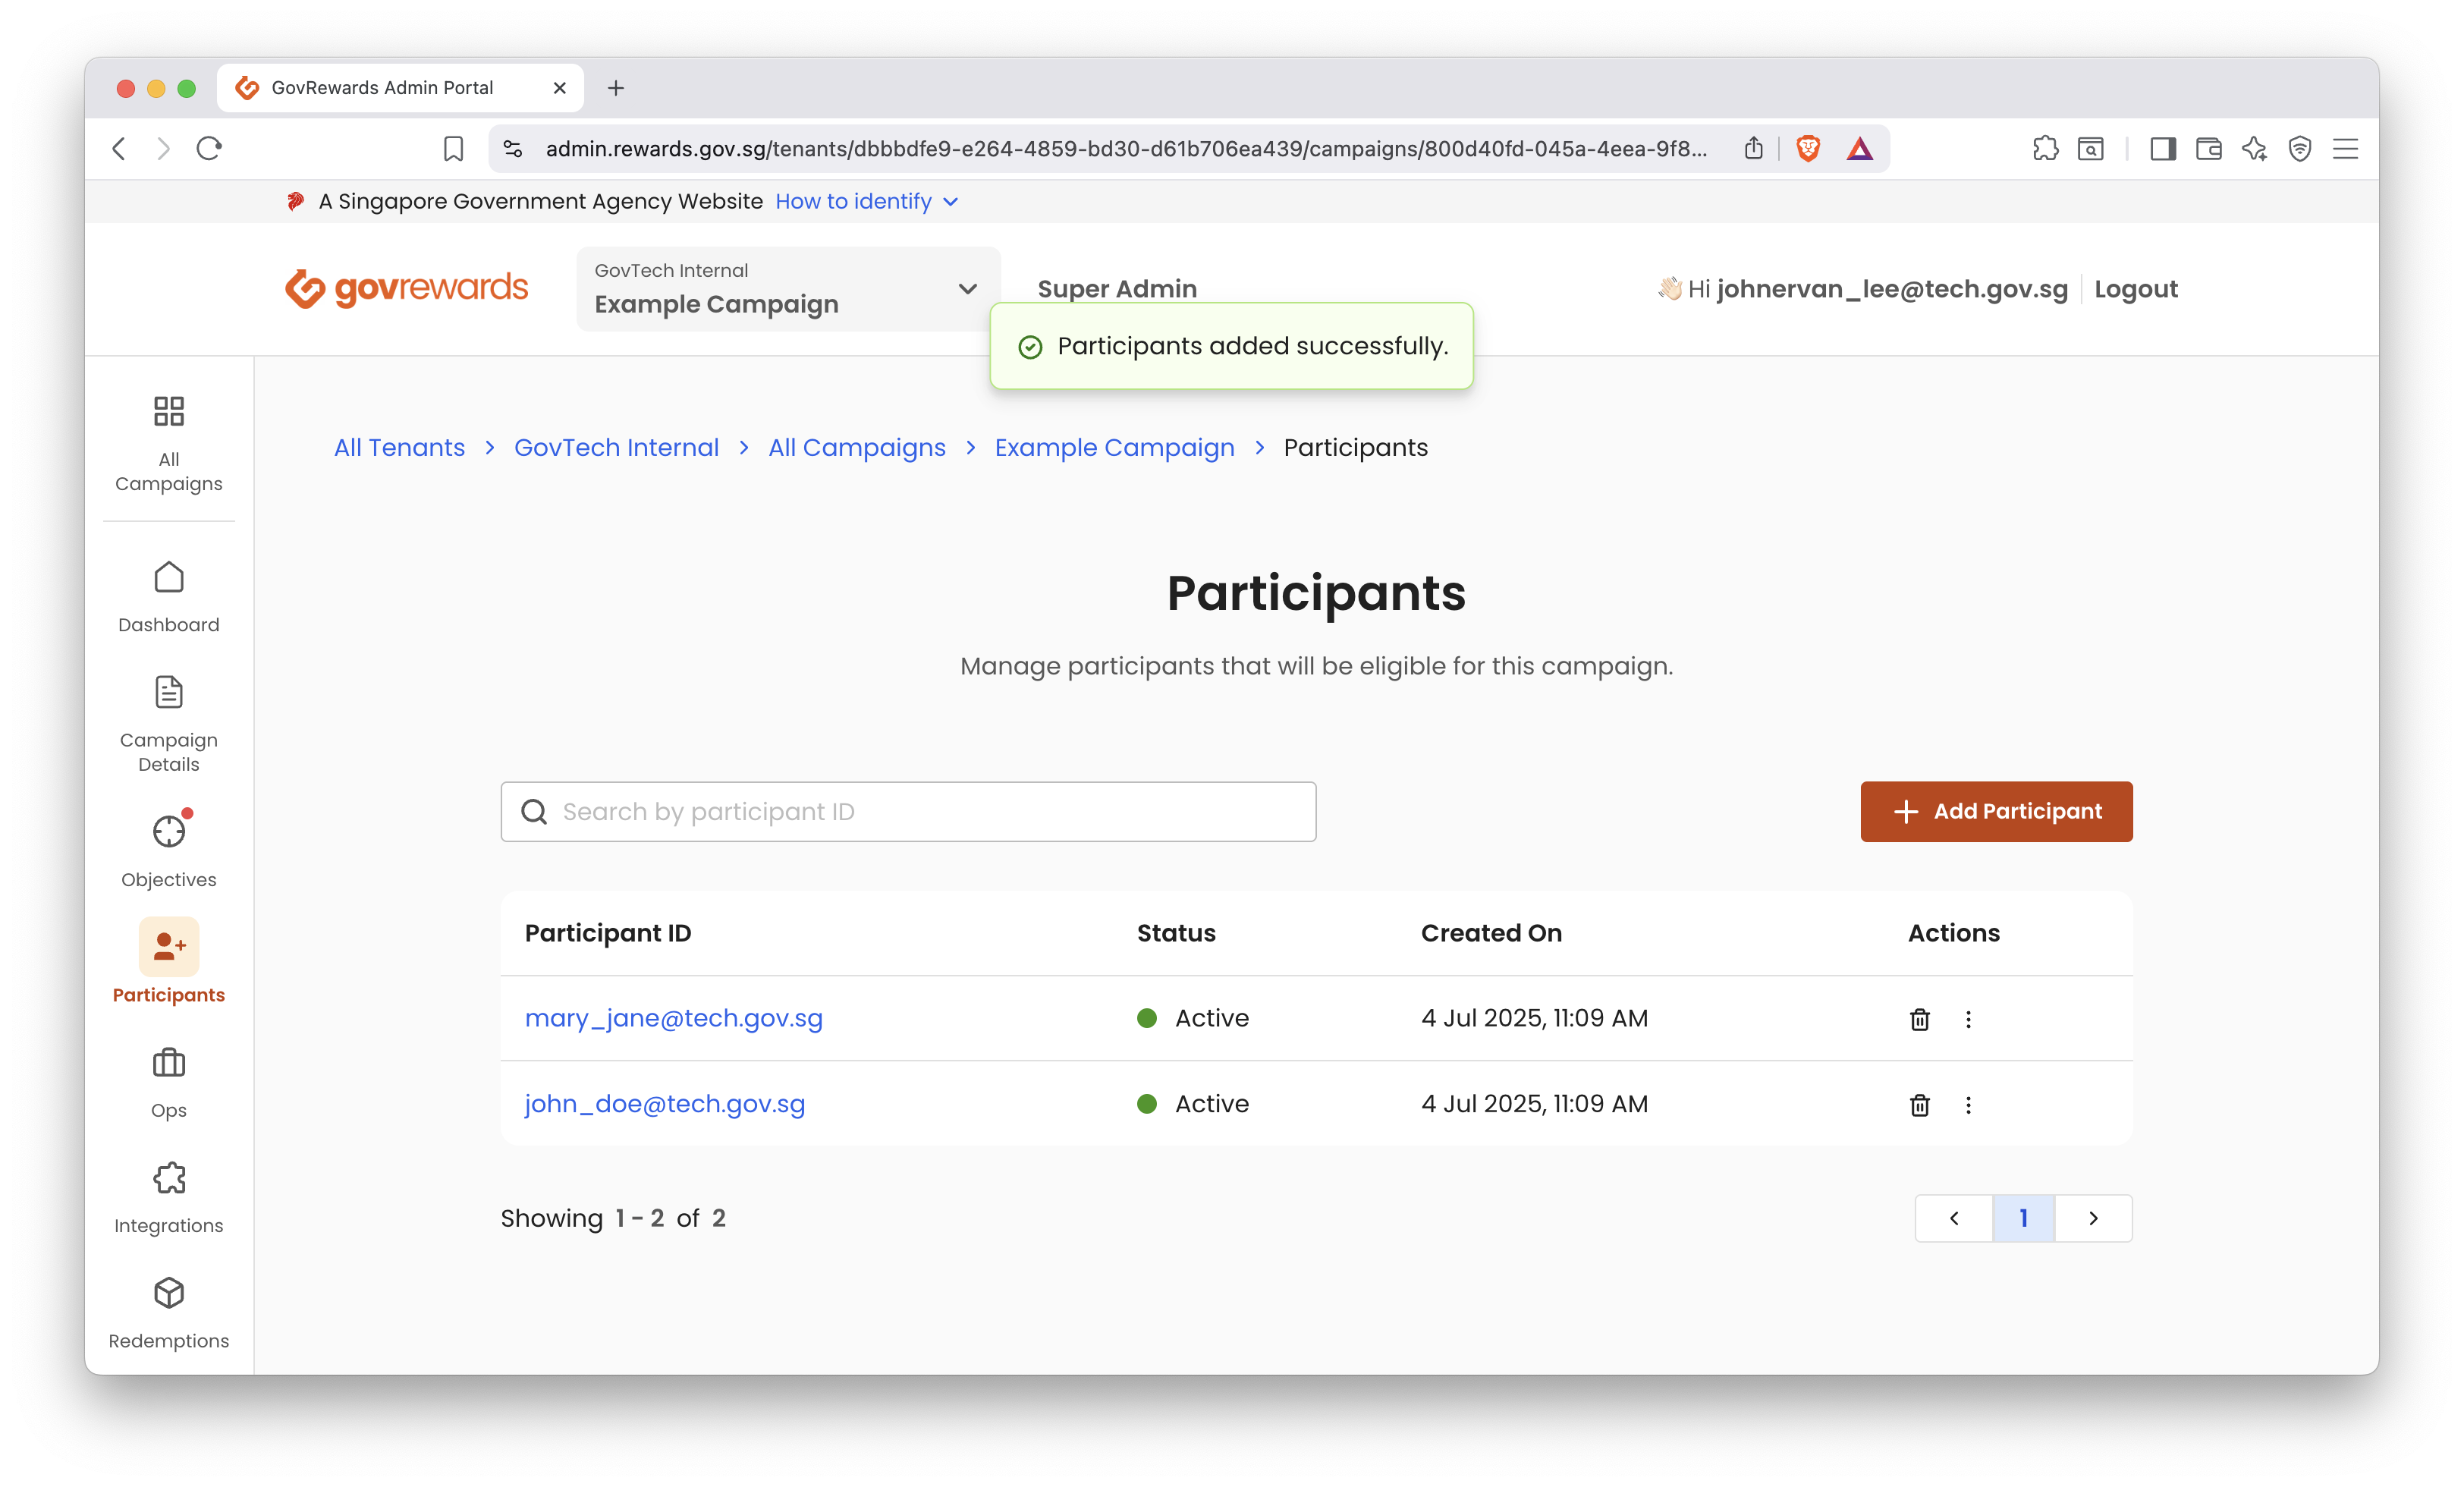
Task: Click the participant ID search field
Action: pos(908,811)
